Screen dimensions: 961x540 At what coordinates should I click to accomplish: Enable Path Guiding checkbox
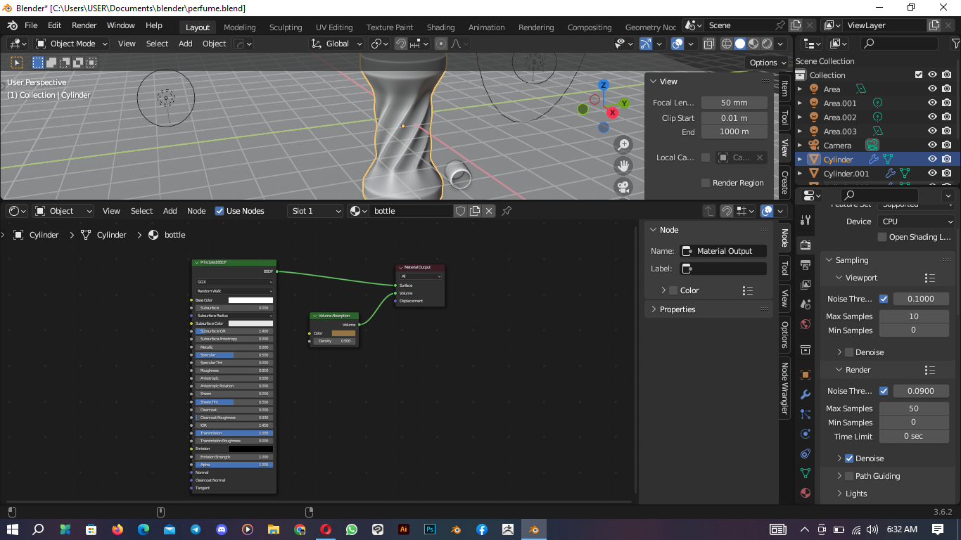pyautogui.click(x=849, y=476)
